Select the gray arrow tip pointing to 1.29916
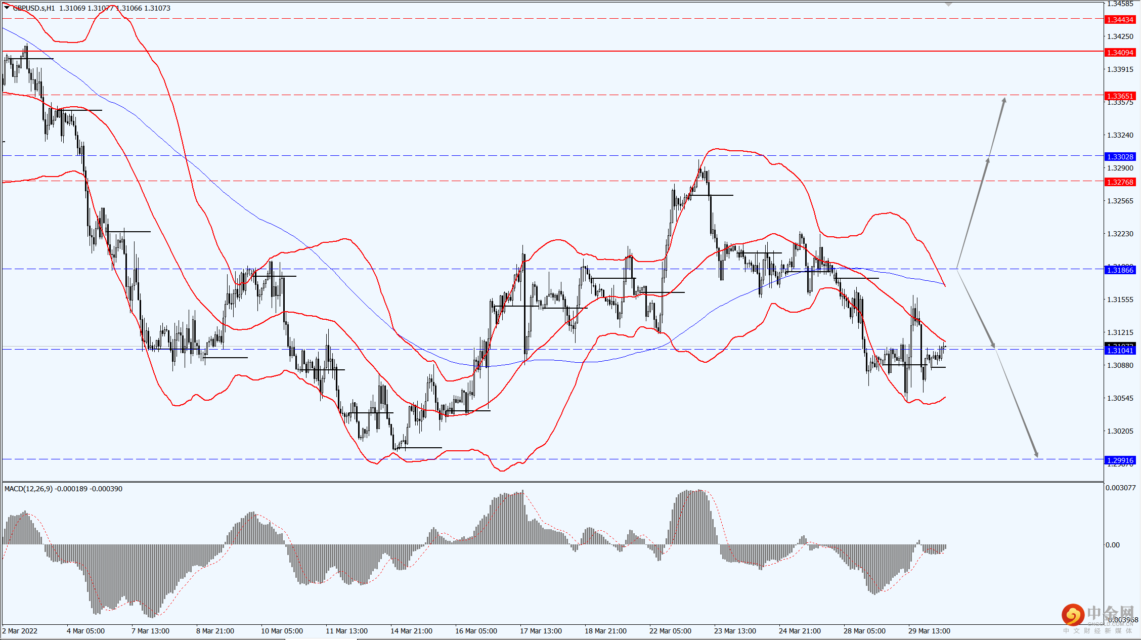The image size is (1141, 640). 1036,454
